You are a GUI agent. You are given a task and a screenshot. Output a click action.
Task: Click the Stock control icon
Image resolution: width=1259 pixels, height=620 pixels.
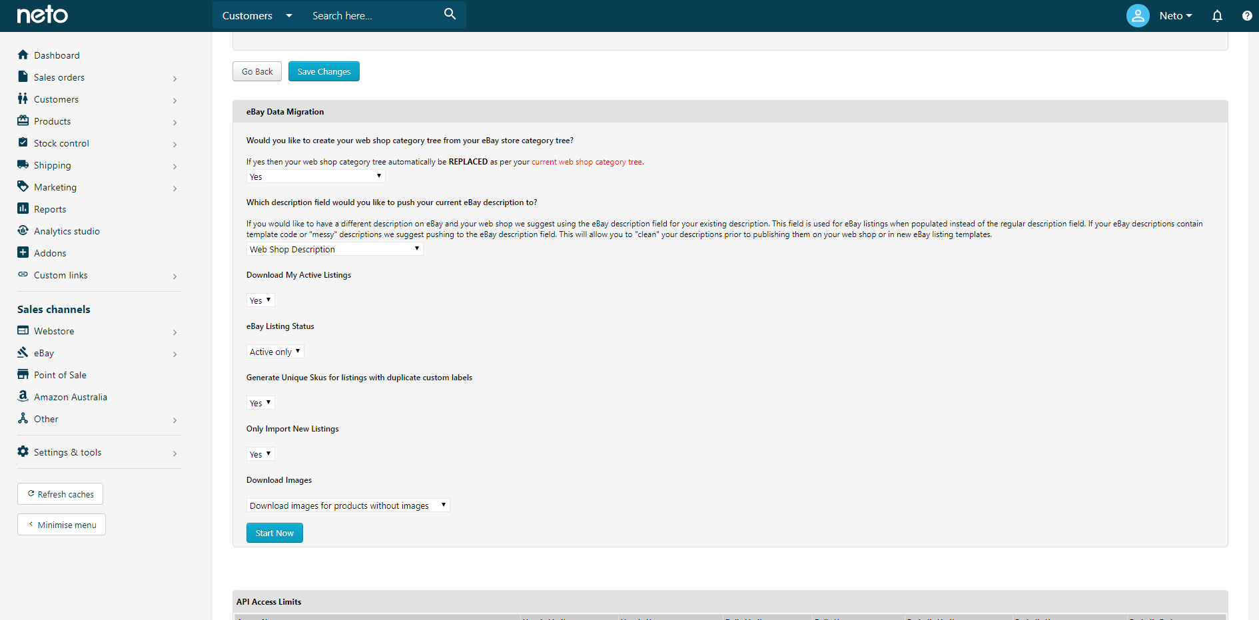(23, 143)
